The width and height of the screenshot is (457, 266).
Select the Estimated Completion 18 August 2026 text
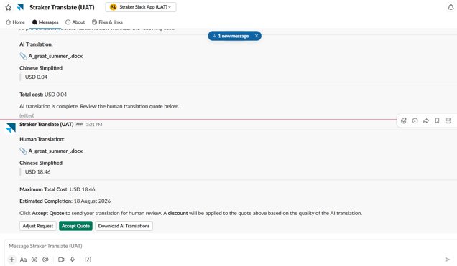pos(65,201)
